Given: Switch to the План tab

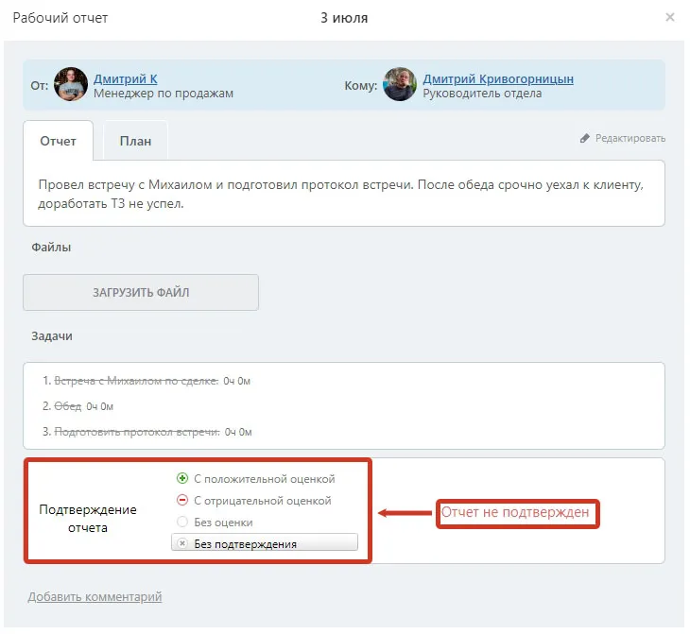Looking at the screenshot, I should click(x=135, y=141).
